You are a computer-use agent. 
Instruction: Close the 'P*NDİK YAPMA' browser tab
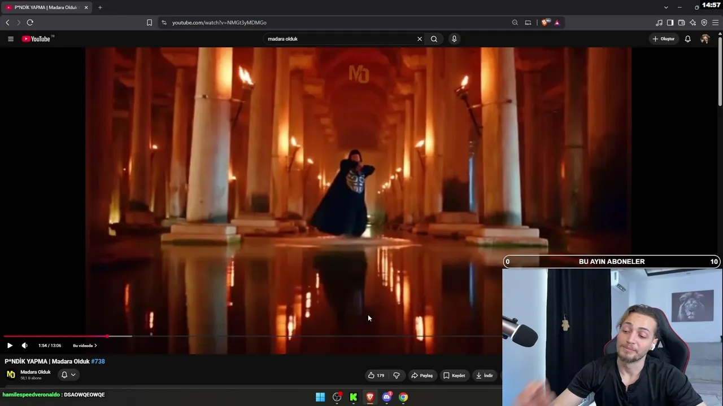coord(86,7)
